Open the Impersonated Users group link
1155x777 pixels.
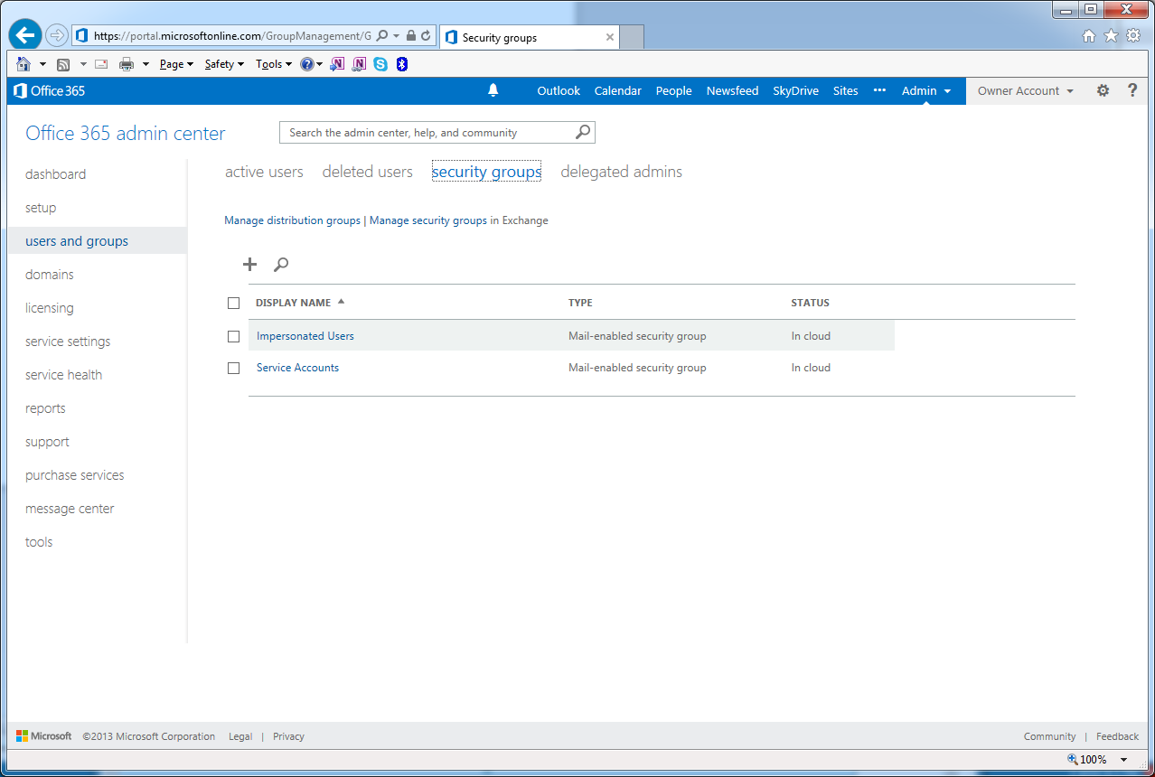(x=305, y=336)
